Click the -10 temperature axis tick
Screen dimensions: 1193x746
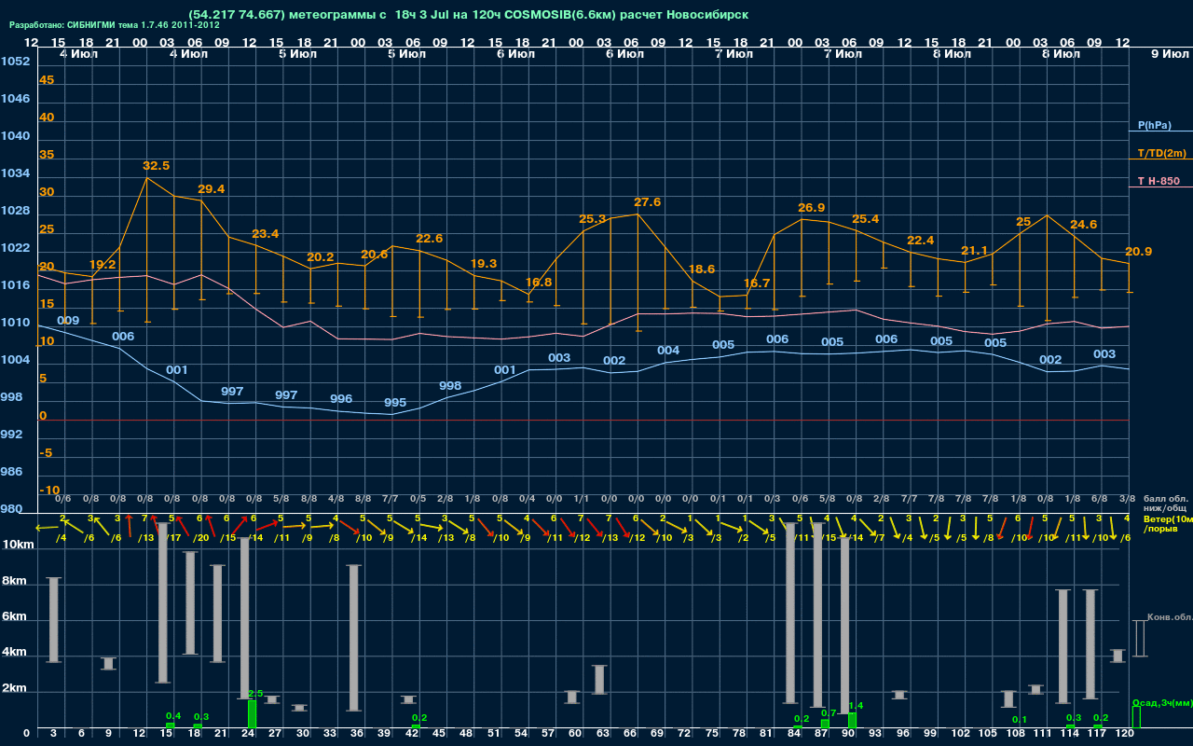(x=50, y=490)
